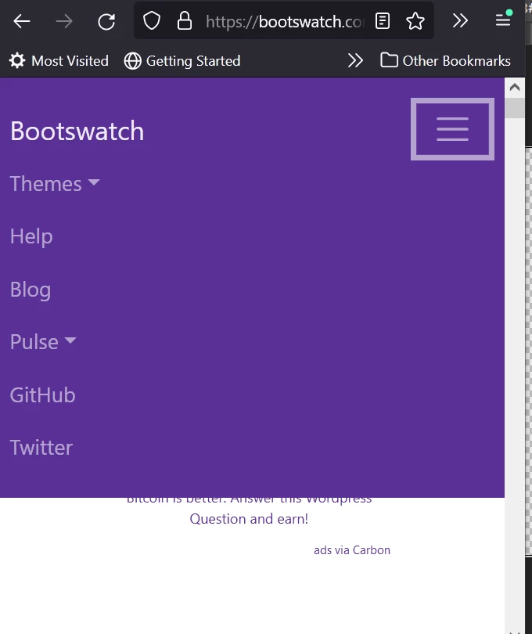
Task: Toggle reader view icon in address bar
Action: point(383,21)
